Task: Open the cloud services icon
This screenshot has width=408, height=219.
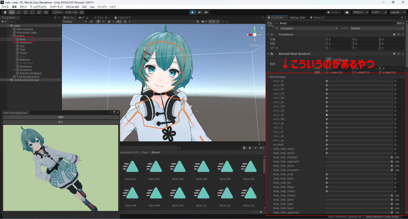Action: click(x=347, y=12)
